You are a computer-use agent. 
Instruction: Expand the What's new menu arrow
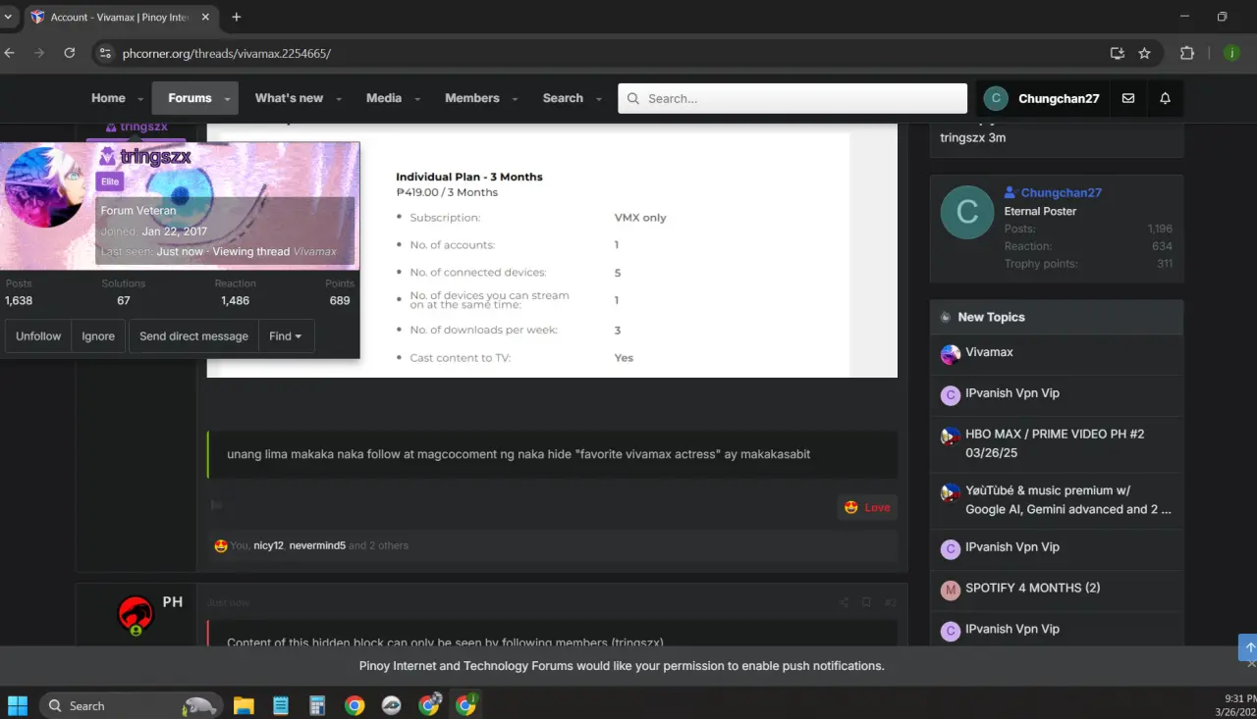339,99
